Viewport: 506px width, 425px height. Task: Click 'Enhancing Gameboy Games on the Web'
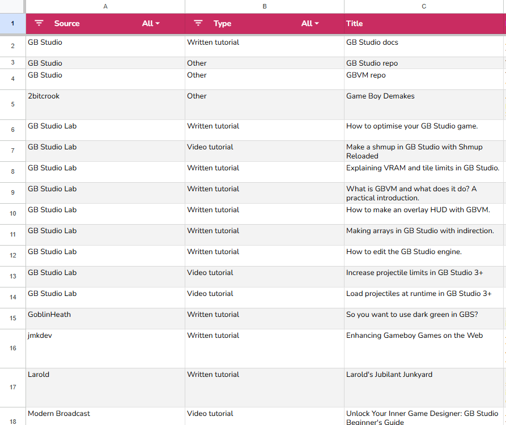(x=424, y=349)
